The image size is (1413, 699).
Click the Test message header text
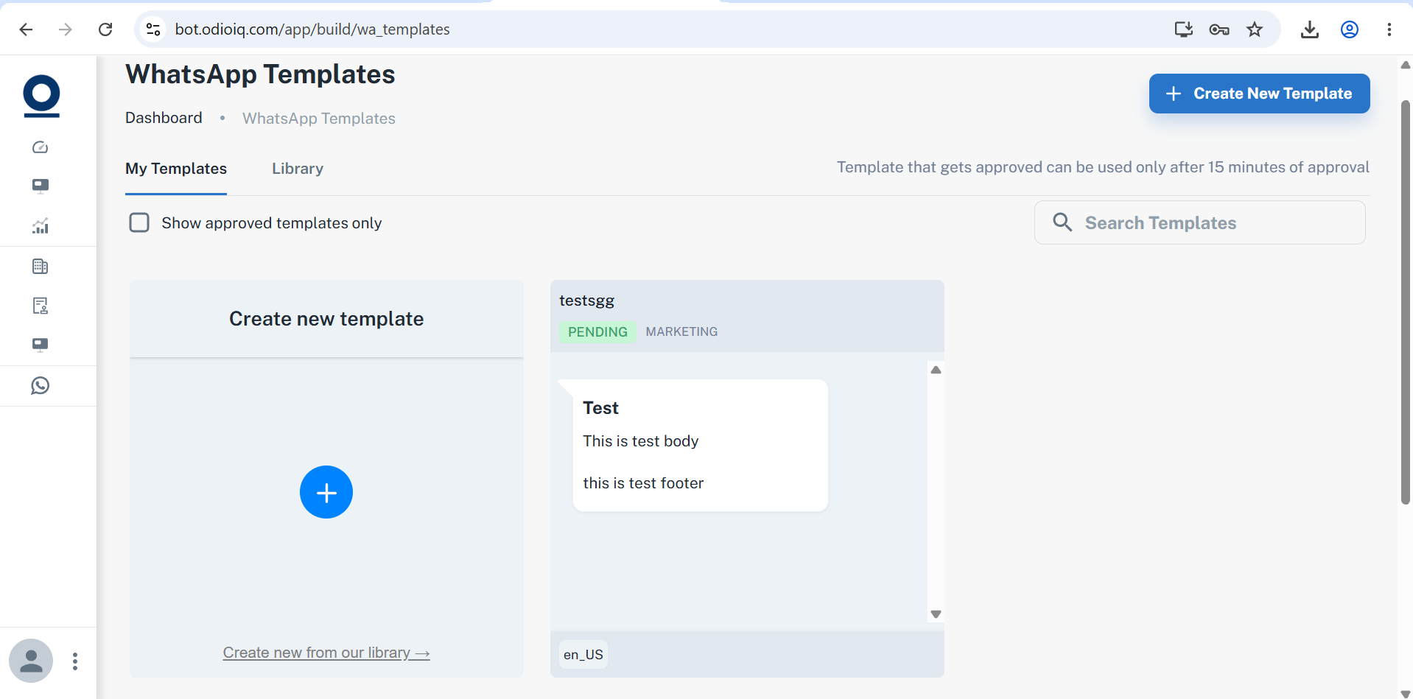(601, 408)
